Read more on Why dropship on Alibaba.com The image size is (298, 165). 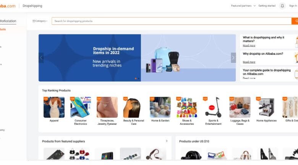[249, 62]
